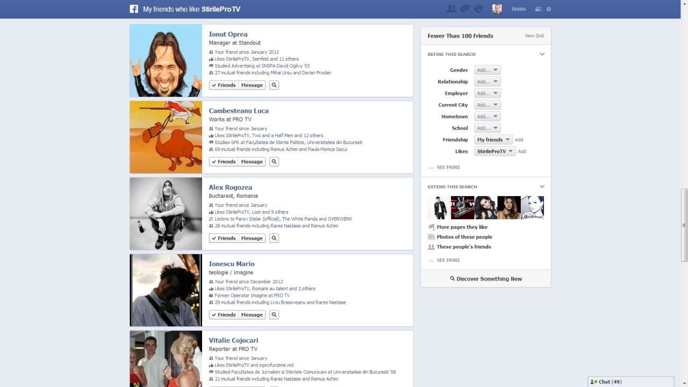Toggle Friends button for Cambesteanu Luca

click(x=224, y=162)
